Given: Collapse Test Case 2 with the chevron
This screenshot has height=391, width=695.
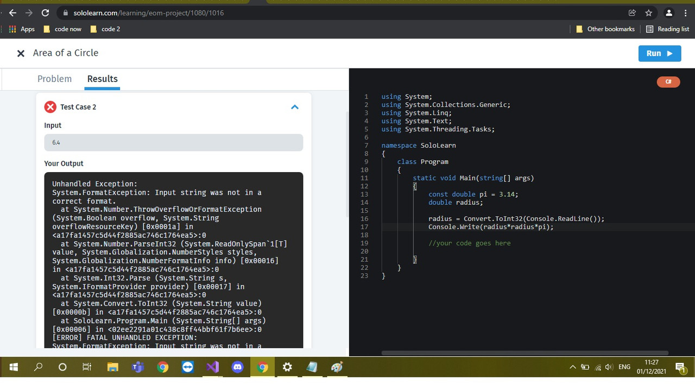Looking at the screenshot, I should click(x=295, y=107).
